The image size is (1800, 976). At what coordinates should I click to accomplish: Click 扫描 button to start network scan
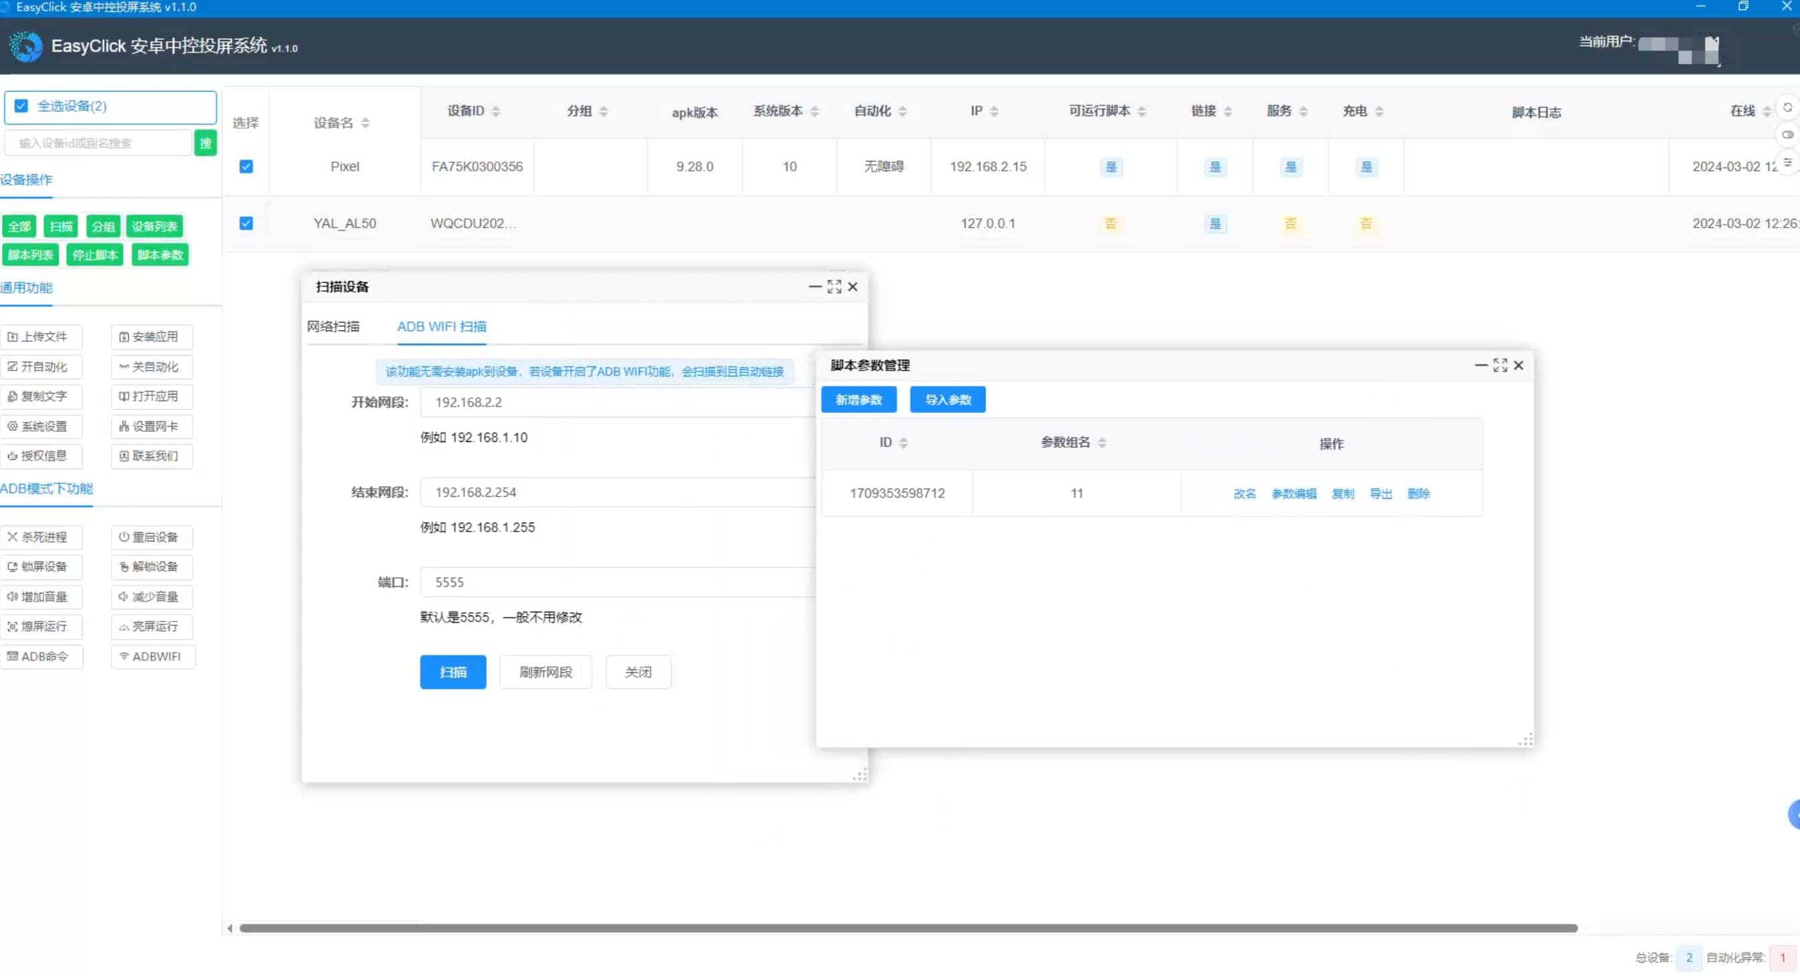453,672
